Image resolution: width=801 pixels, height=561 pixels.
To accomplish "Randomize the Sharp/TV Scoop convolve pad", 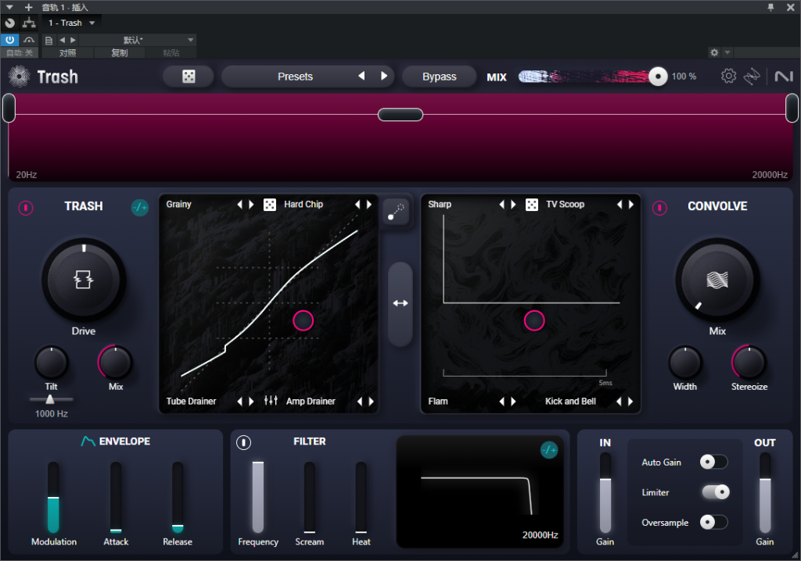I will click(x=532, y=205).
